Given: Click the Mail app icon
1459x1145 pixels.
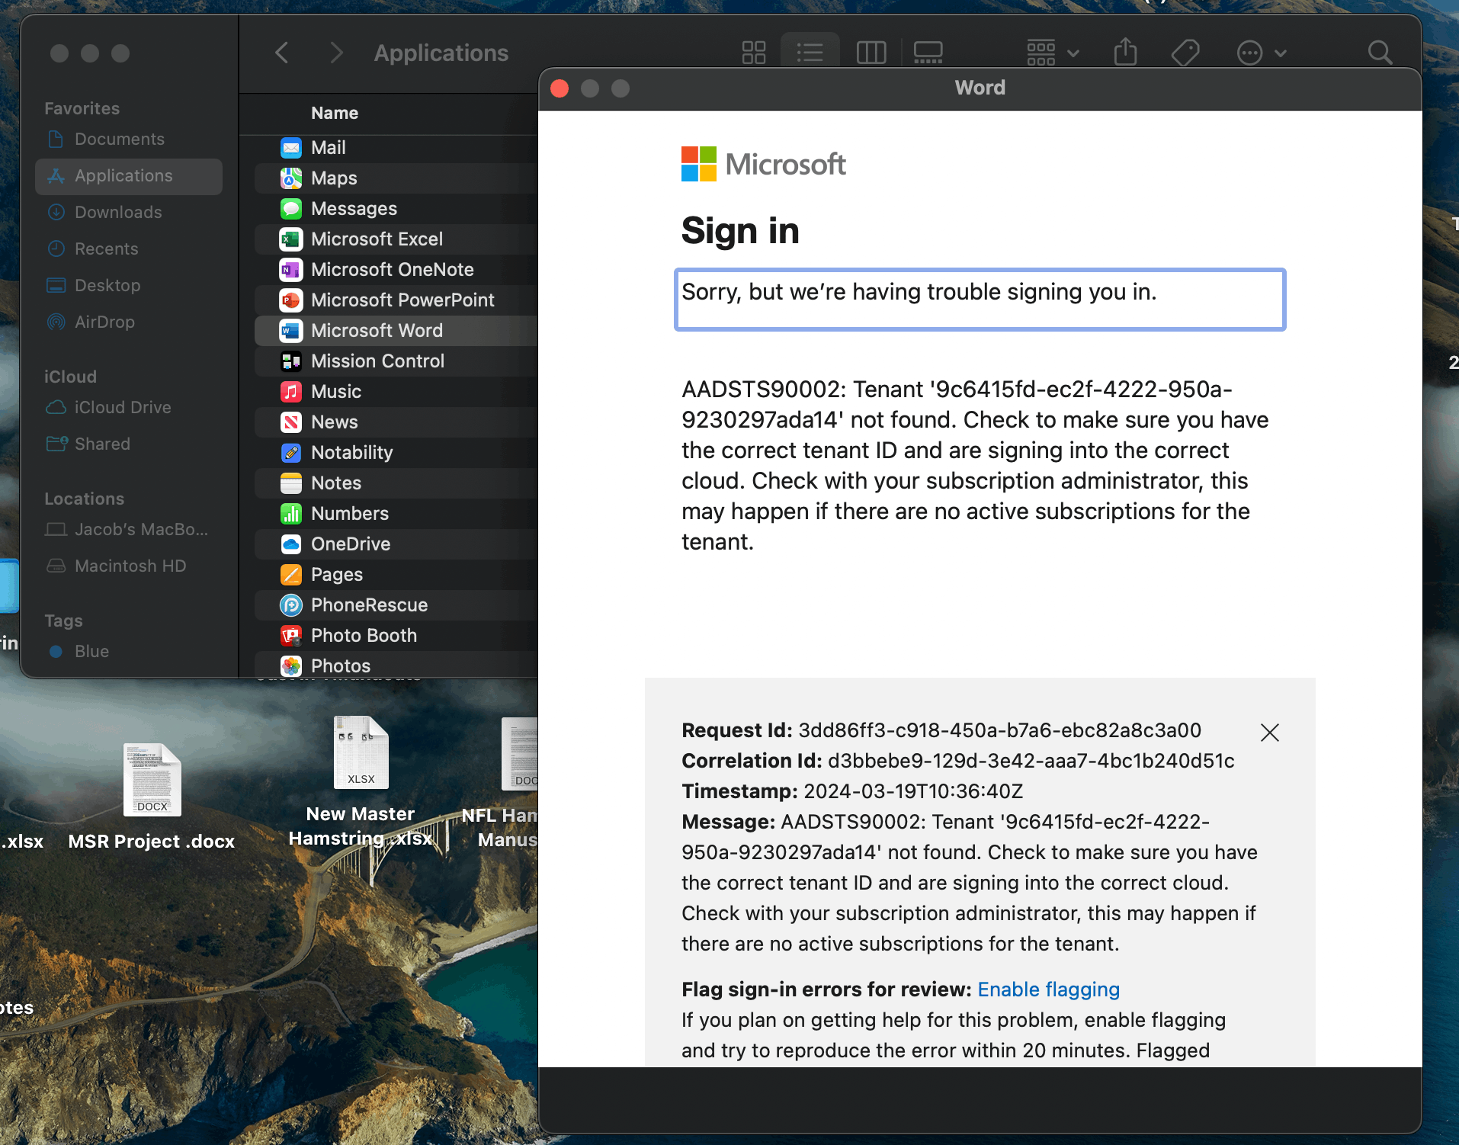Looking at the screenshot, I should (291, 148).
